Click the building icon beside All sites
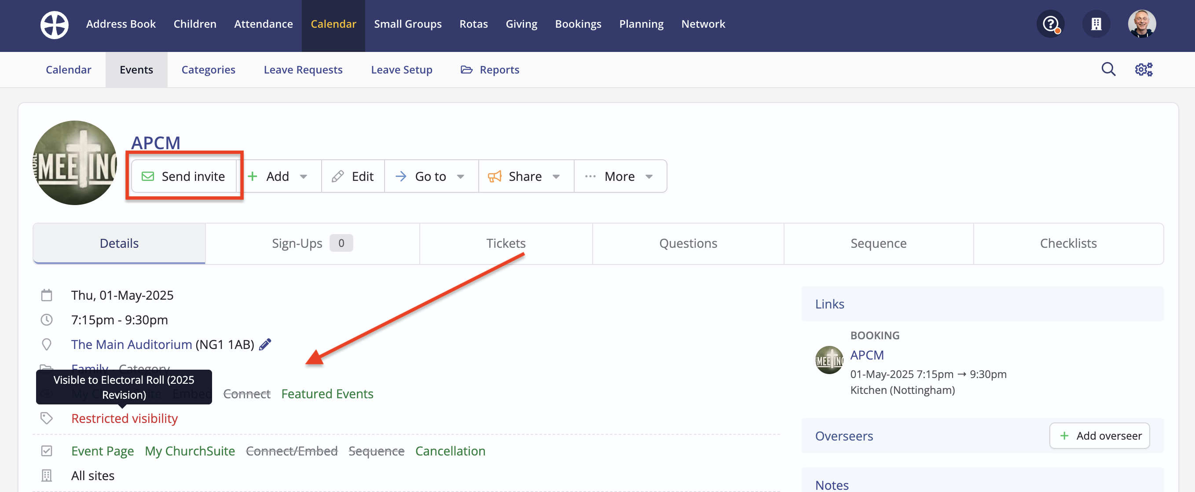 46,475
